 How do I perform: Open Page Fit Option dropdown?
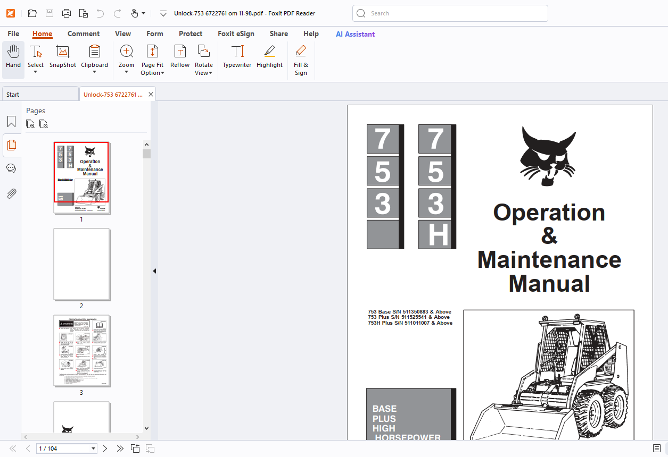point(152,60)
